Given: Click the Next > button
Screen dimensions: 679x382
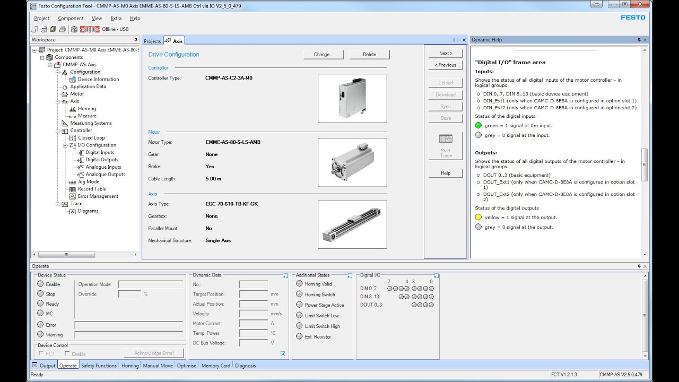Looking at the screenshot, I should [446, 54].
